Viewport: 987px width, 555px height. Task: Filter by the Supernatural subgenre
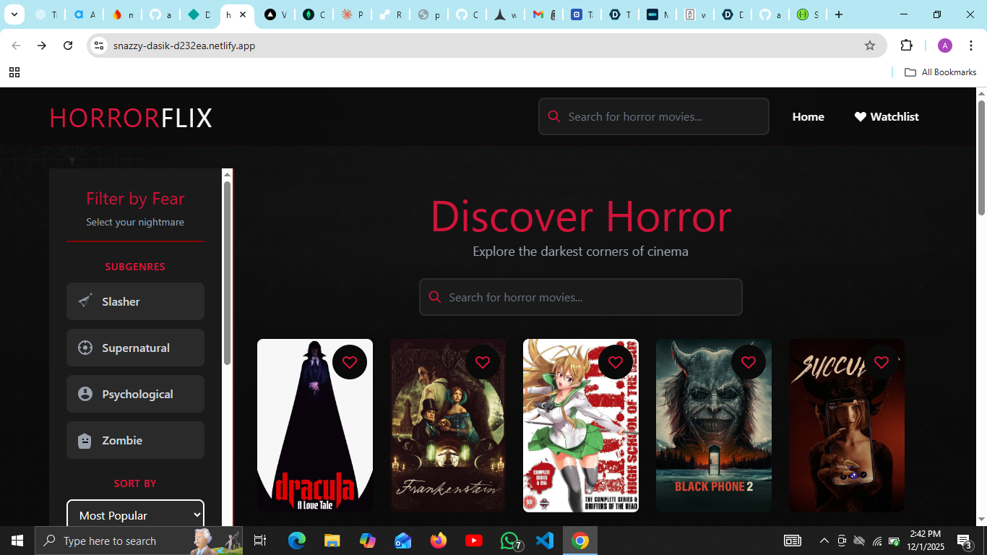click(x=135, y=348)
